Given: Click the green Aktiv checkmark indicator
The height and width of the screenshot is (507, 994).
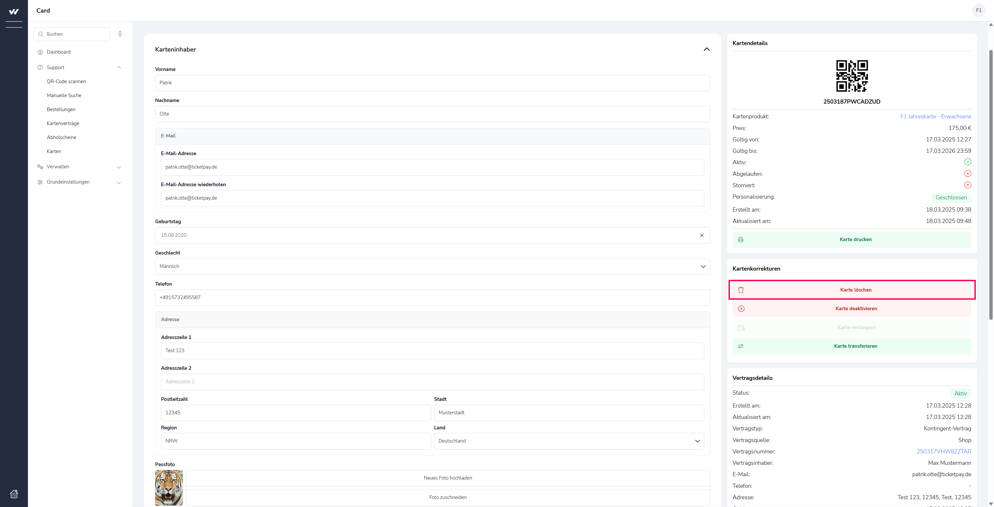Looking at the screenshot, I should (x=967, y=162).
